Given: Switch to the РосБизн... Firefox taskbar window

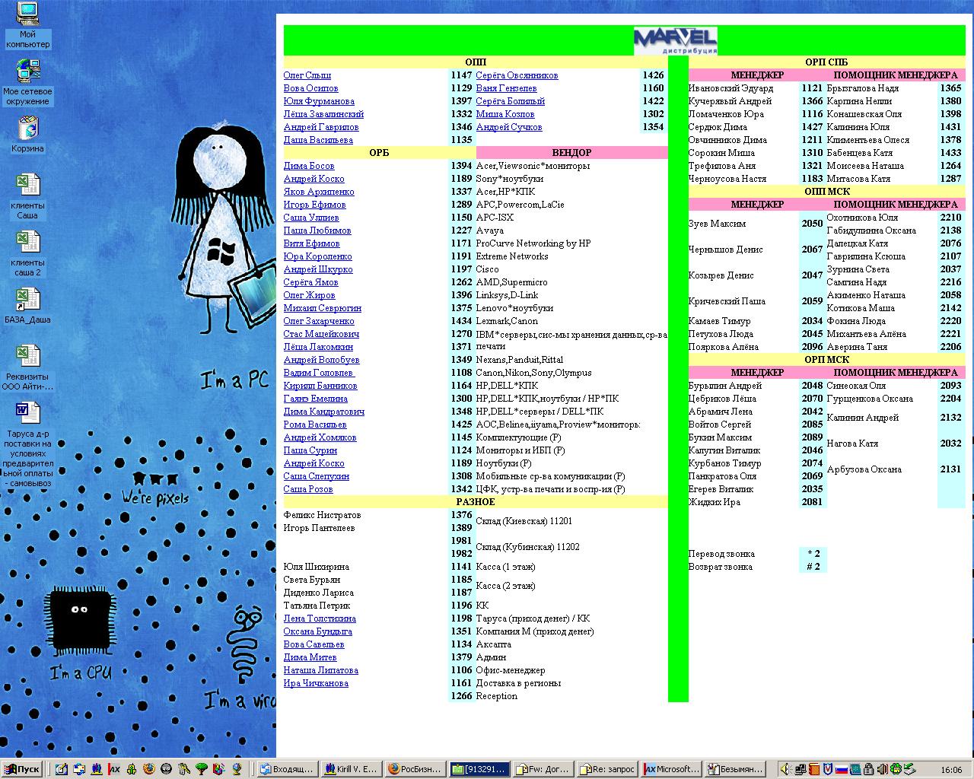Looking at the screenshot, I should pos(414,769).
